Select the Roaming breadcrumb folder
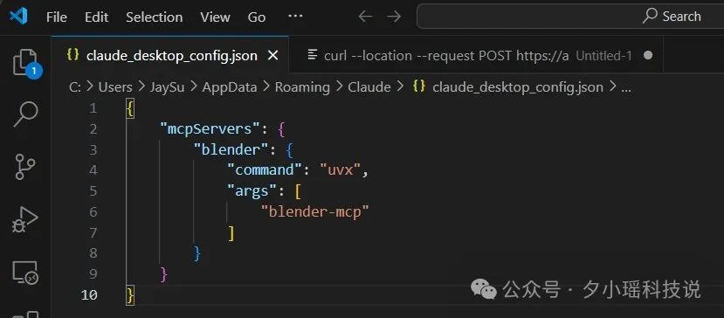 point(302,87)
